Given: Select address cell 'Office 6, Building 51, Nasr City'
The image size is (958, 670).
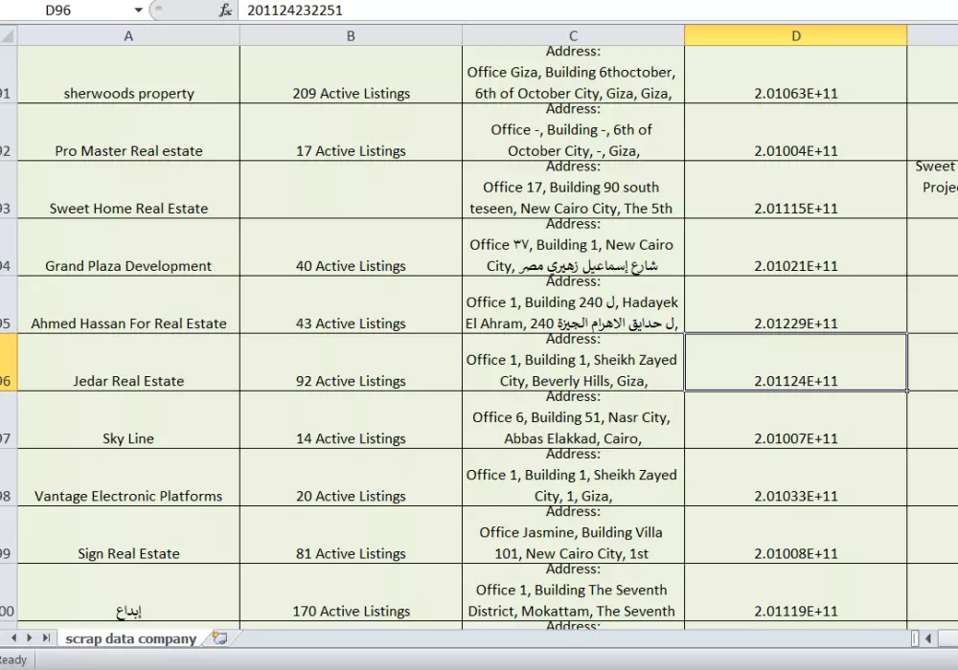Looking at the screenshot, I should [x=573, y=420].
